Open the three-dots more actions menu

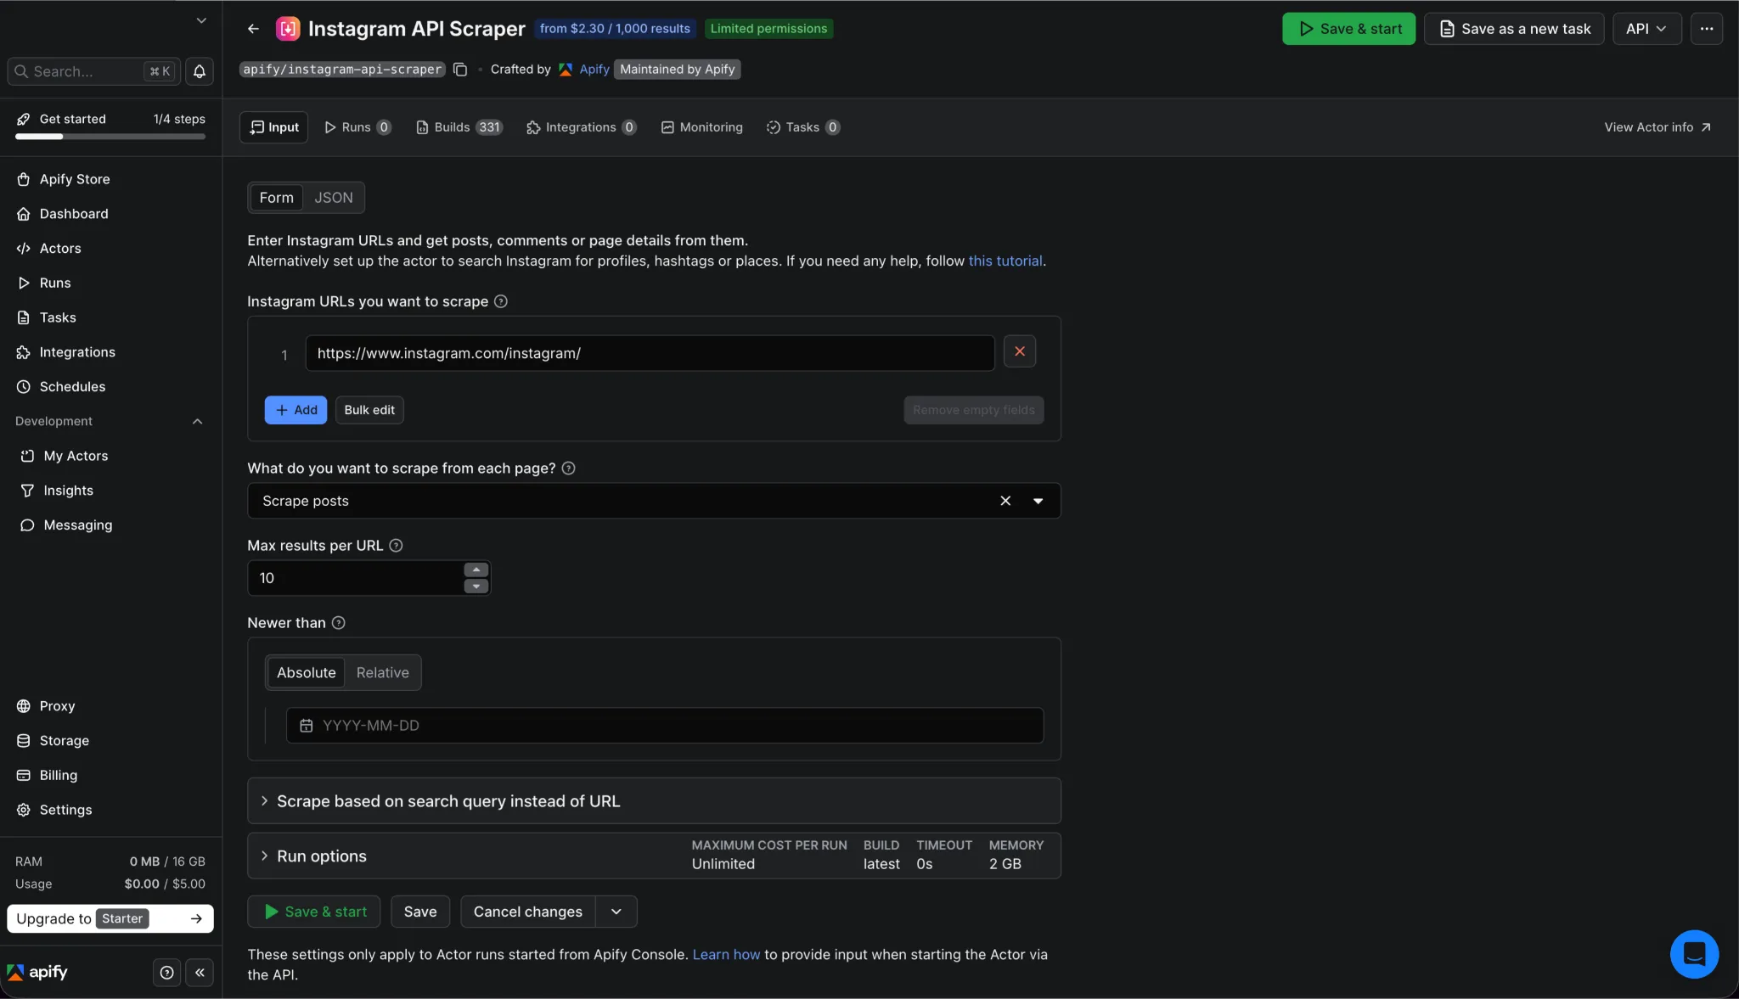[x=1706, y=29]
